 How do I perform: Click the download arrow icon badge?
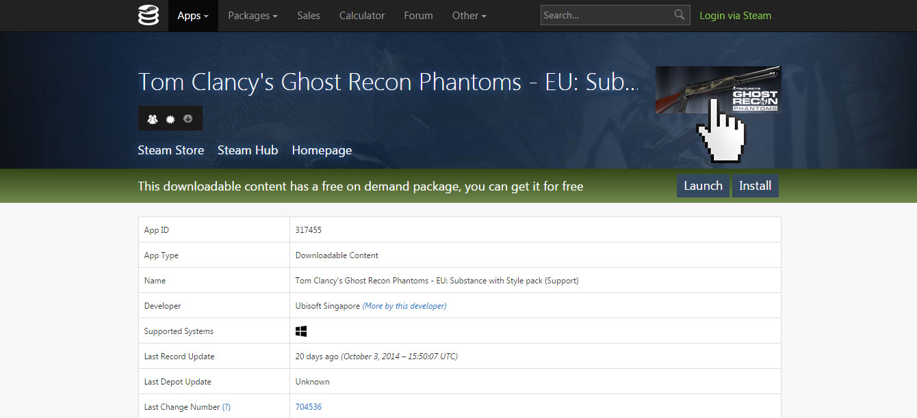(x=188, y=119)
